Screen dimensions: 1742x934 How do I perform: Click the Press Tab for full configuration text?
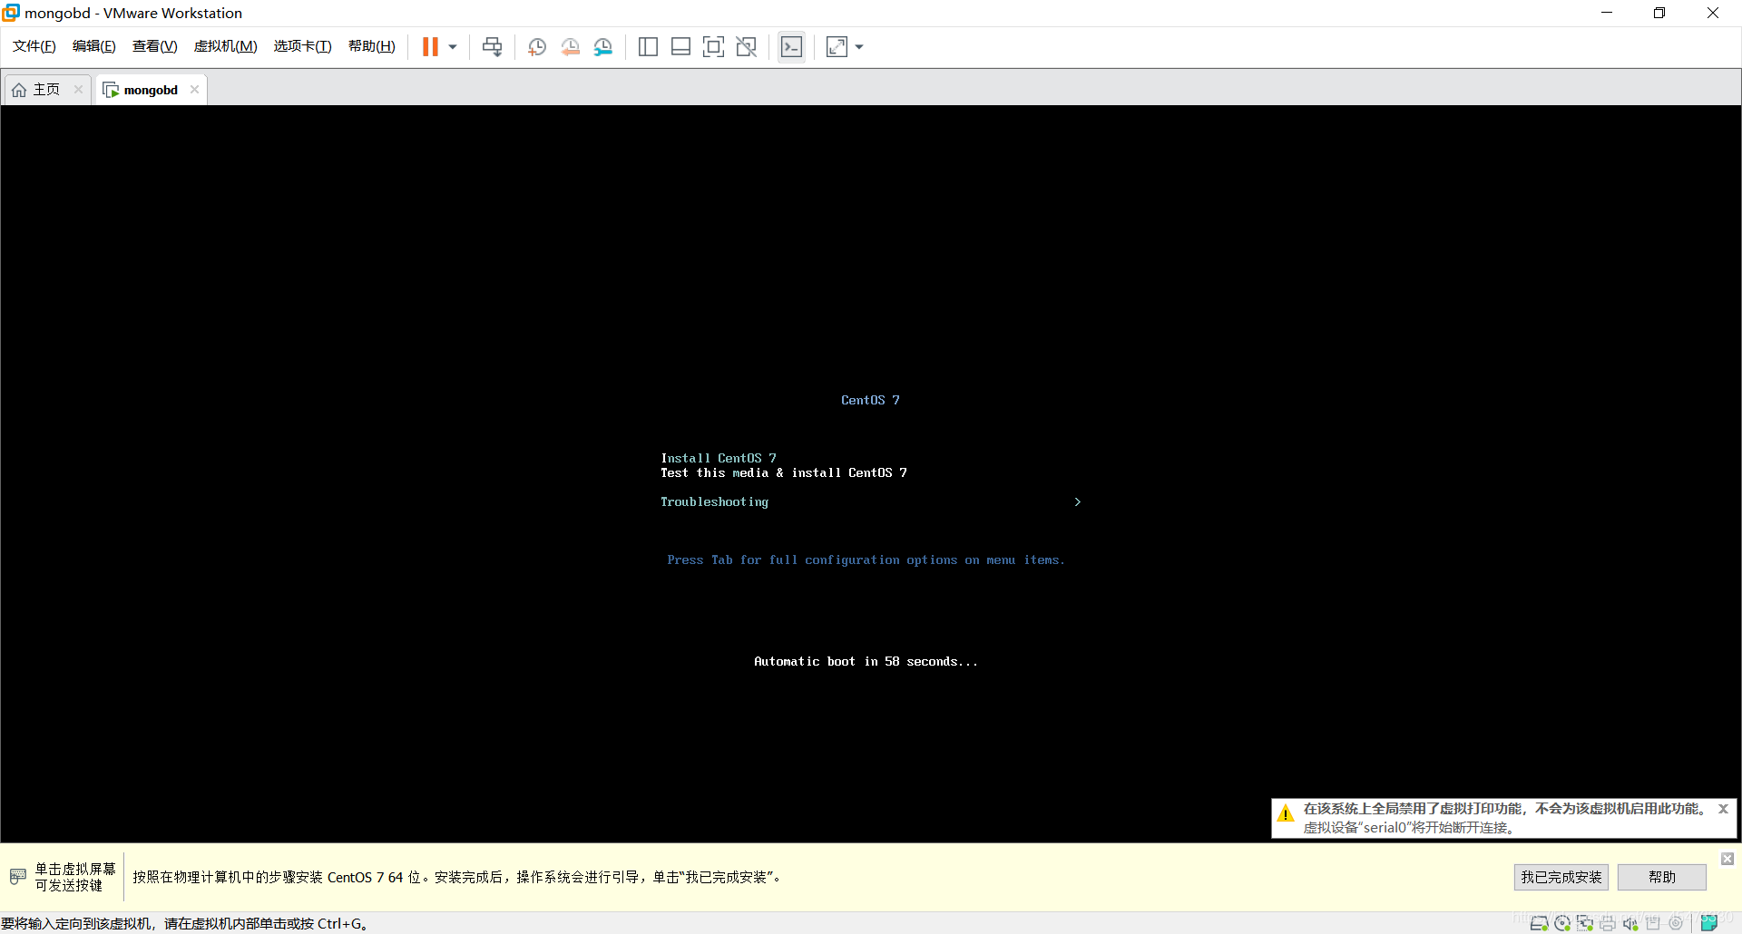click(866, 559)
